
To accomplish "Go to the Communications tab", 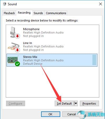I will [56, 13].
